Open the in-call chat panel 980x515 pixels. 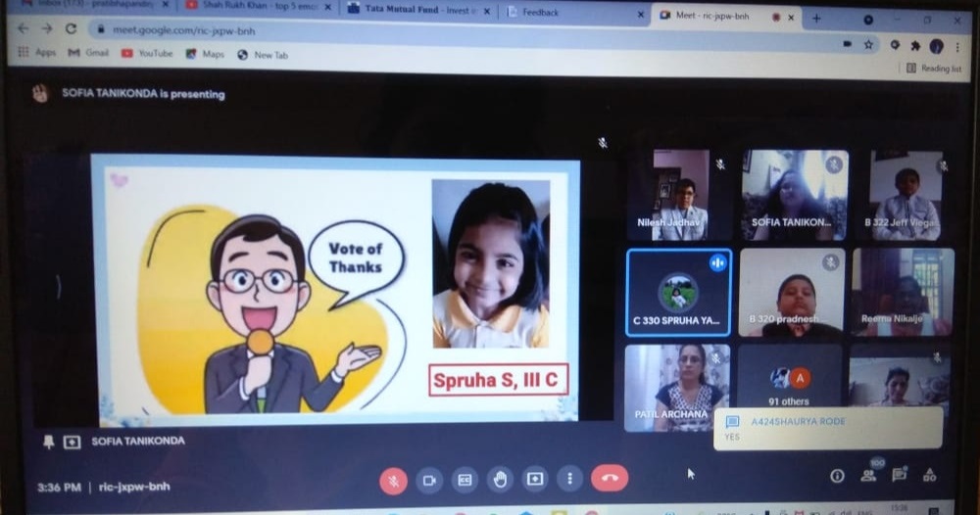(899, 476)
